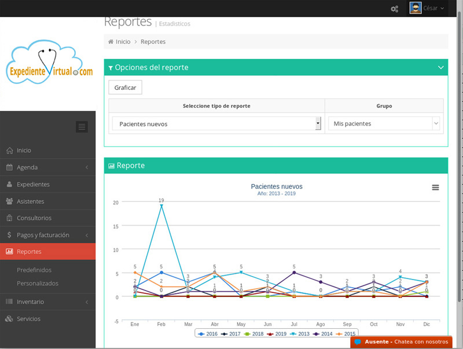Click the Expedientes person icon
Viewport: 463px width, 349px height.
tap(9, 184)
